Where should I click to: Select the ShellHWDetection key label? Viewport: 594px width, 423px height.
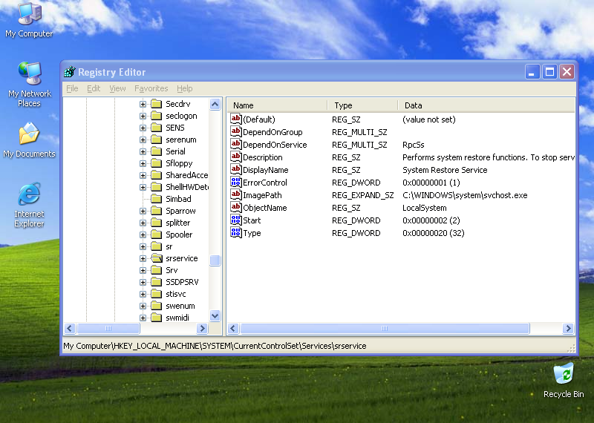point(187,187)
